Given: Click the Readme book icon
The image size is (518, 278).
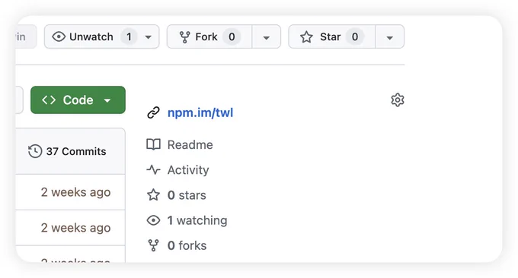Looking at the screenshot, I should [x=153, y=144].
